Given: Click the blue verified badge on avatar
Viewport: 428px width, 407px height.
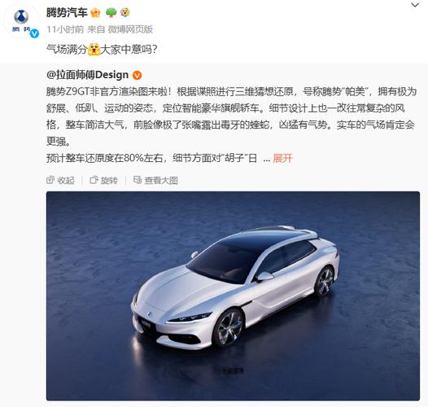Looking at the screenshot, I should tap(34, 34).
